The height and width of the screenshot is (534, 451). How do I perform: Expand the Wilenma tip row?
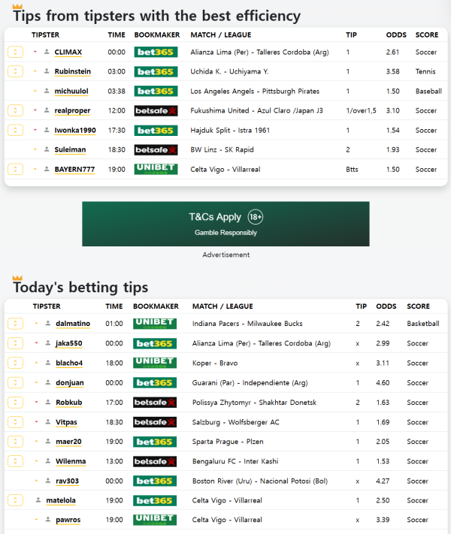(x=15, y=461)
